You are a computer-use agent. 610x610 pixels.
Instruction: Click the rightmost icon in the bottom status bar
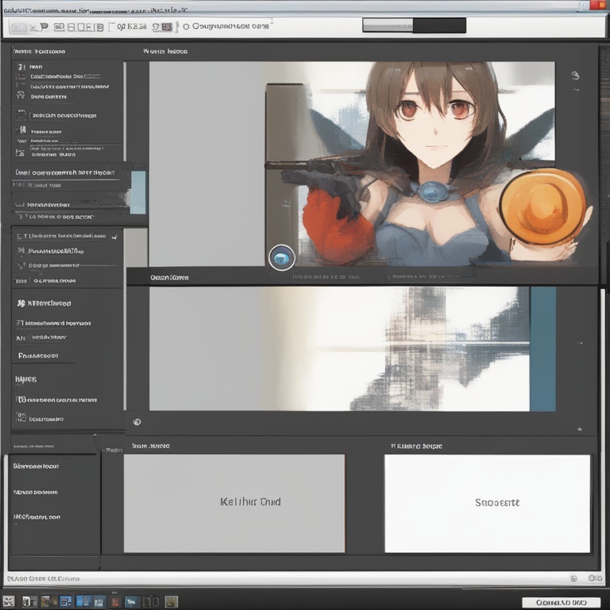pos(595,578)
